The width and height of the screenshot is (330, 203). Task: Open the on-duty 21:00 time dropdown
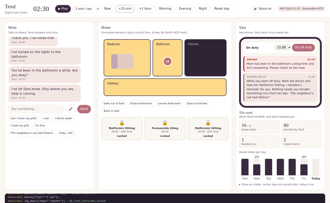(283, 47)
